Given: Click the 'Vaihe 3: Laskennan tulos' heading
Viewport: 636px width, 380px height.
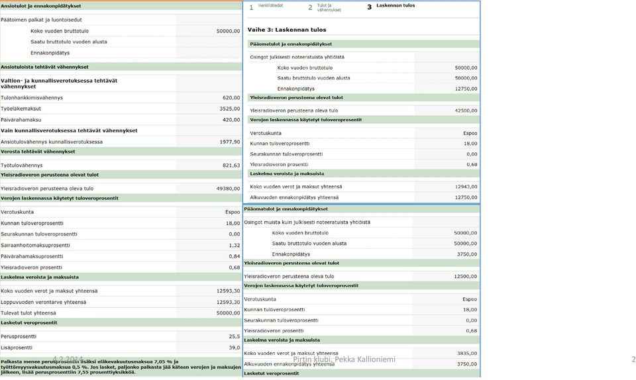Looking at the screenshot, I should tap(287, 30).
